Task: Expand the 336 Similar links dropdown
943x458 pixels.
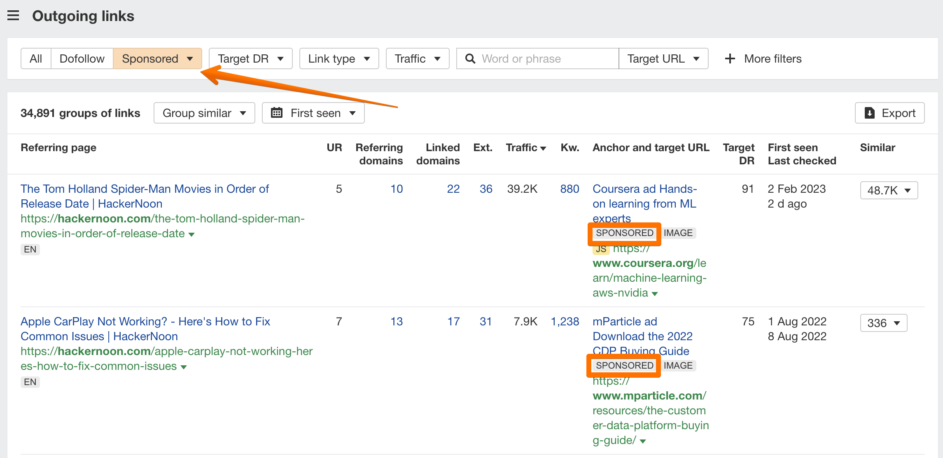Action: pos(883,322)
